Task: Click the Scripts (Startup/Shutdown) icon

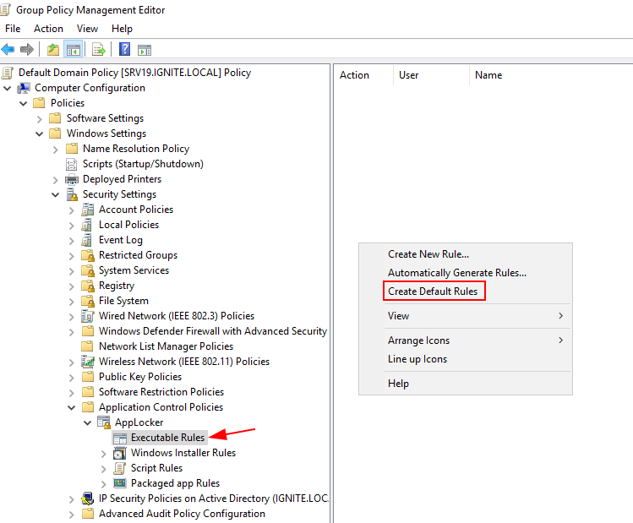Action: [x=72, y=164]
